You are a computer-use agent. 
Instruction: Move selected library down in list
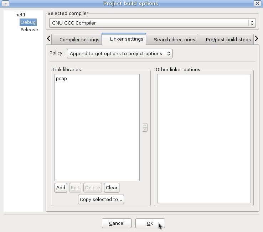tap(145, 129)
